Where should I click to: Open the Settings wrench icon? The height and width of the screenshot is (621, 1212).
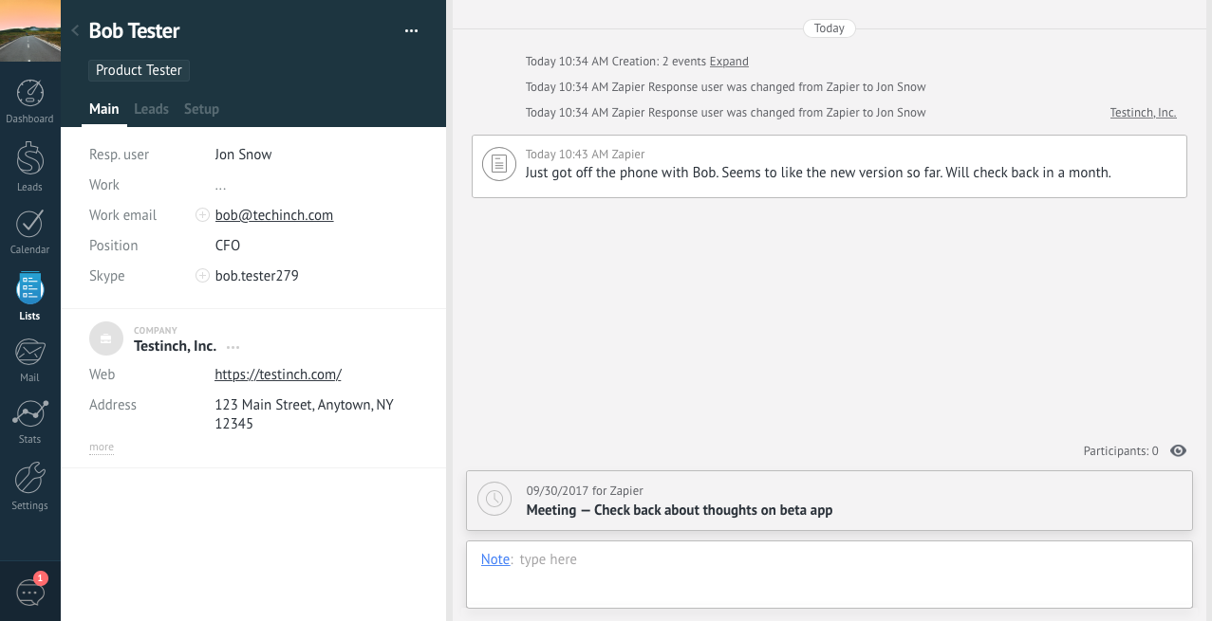[x=29, y=486]
